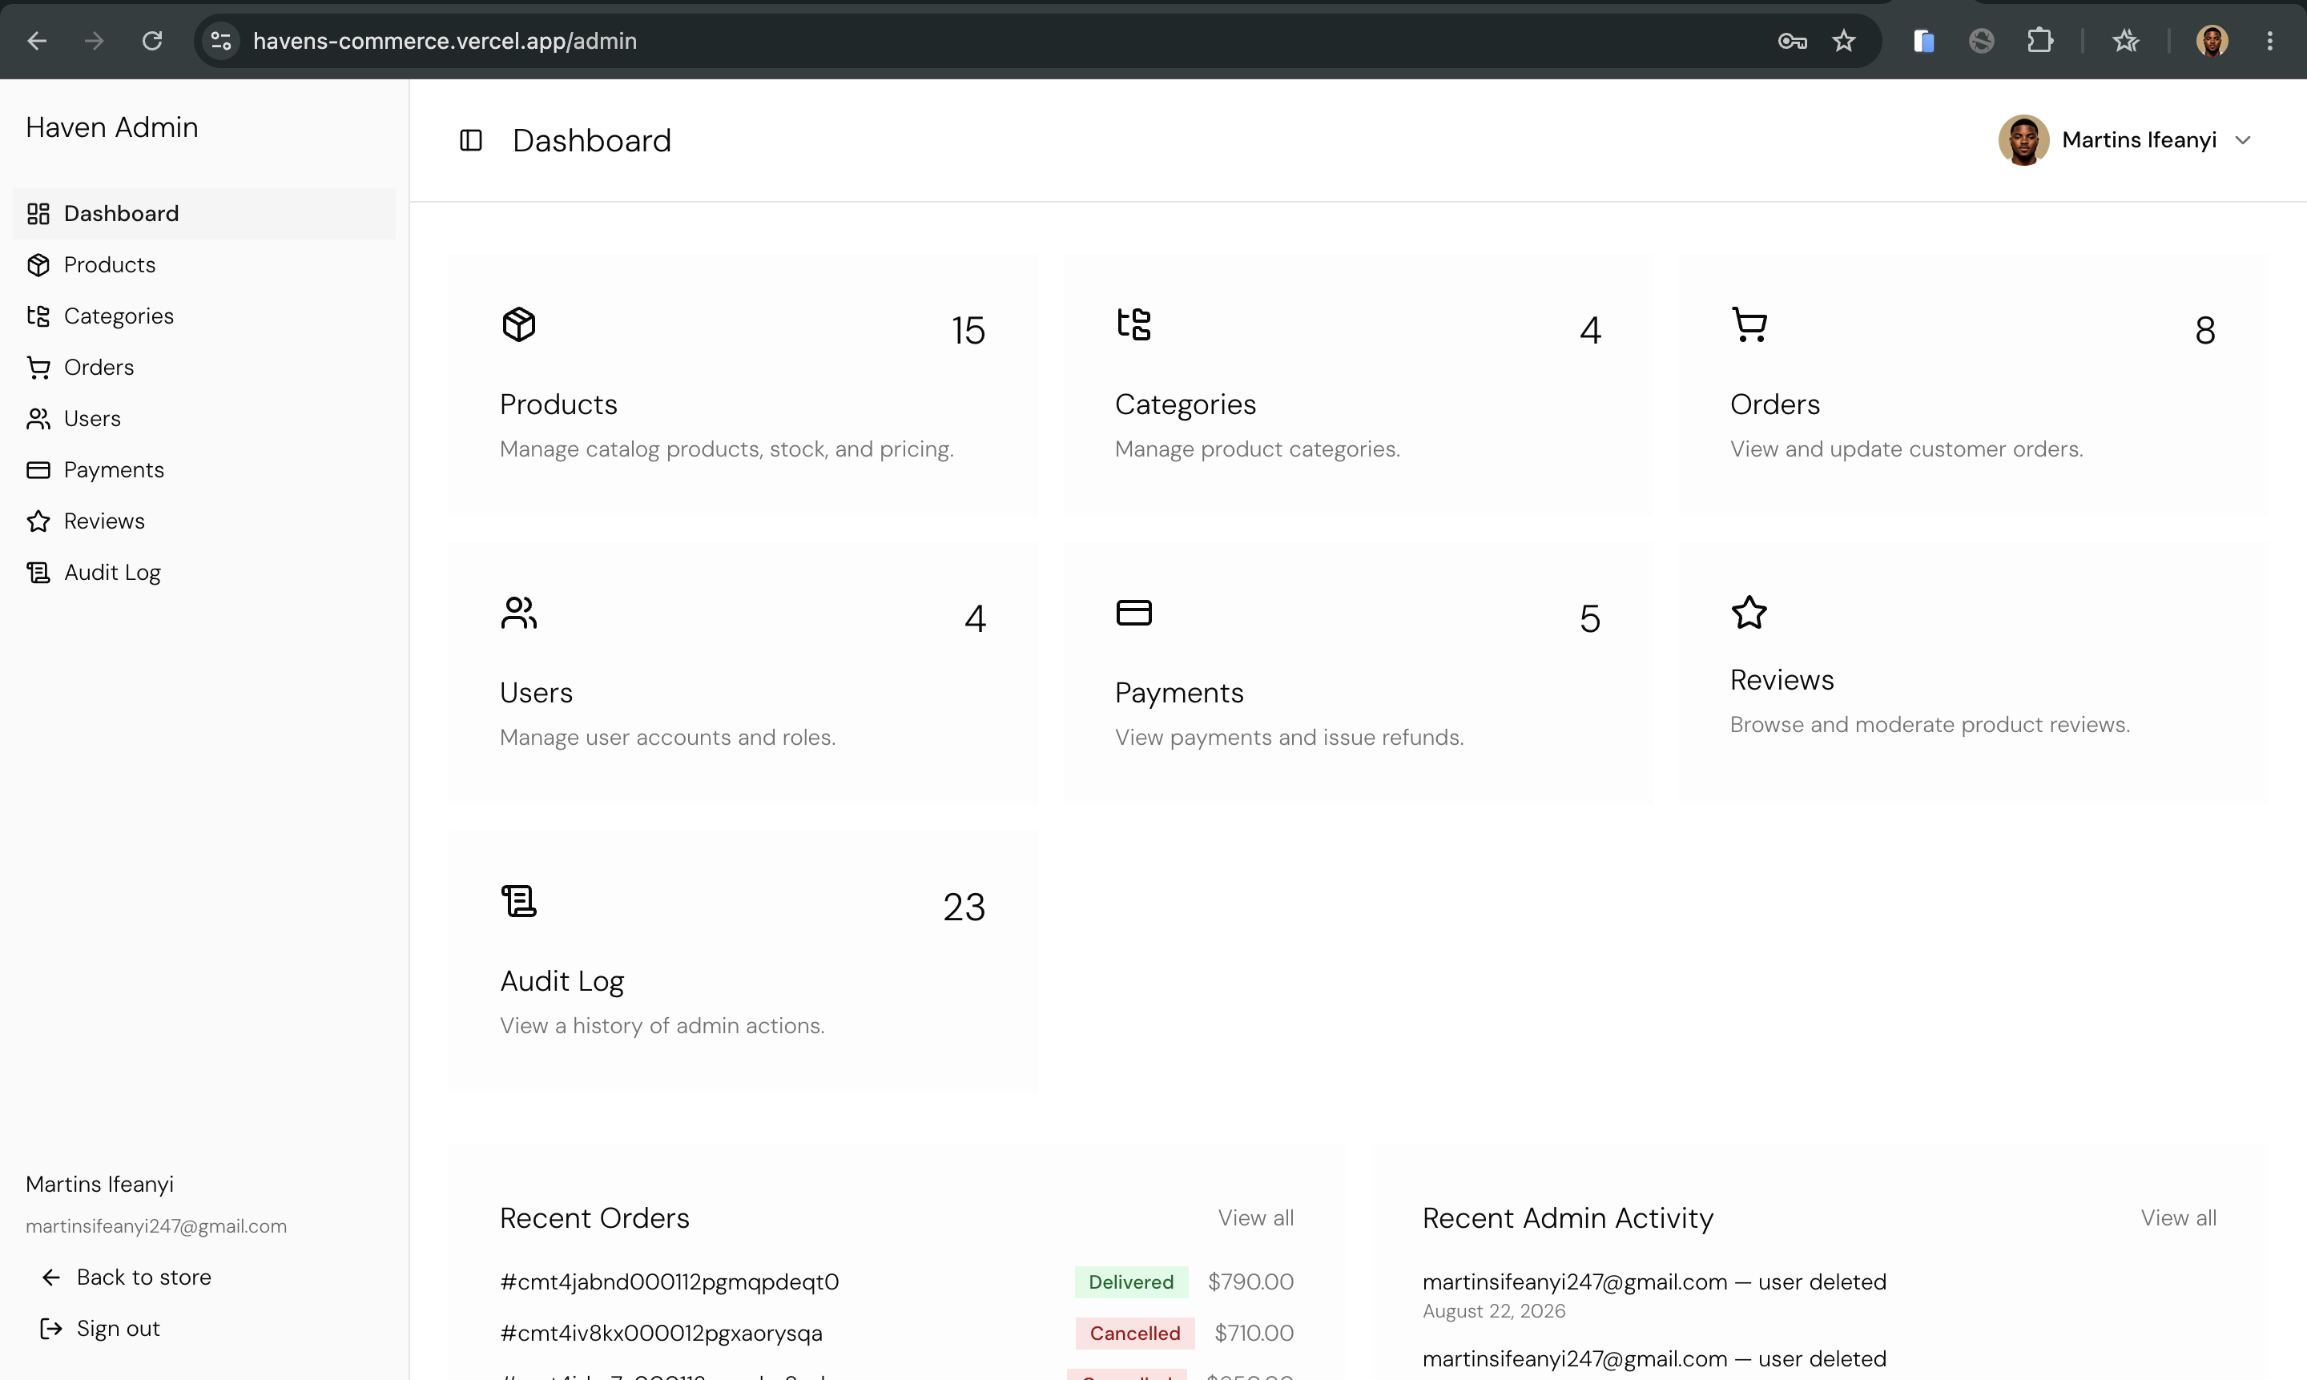2307x1380 pixels.
Task: Bookmark this page with the star icon
Action: [1844, 41]
